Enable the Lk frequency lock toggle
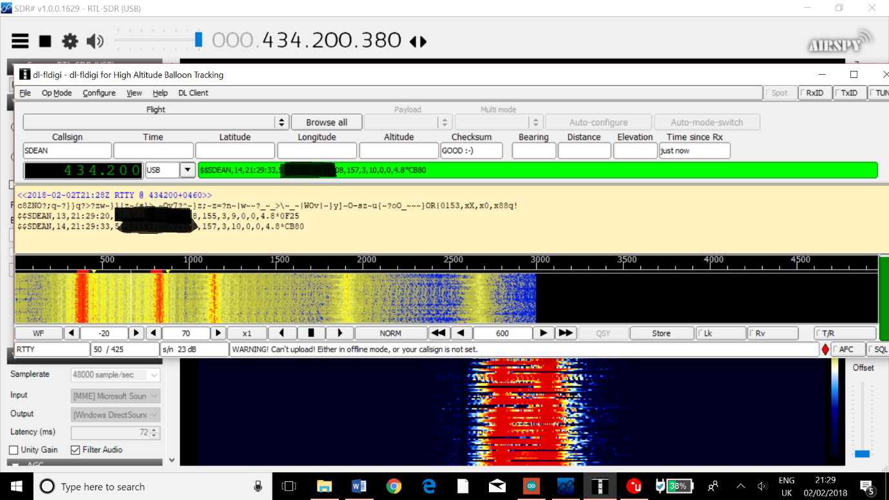The image size is (889, 500). [x=720, y=333]
